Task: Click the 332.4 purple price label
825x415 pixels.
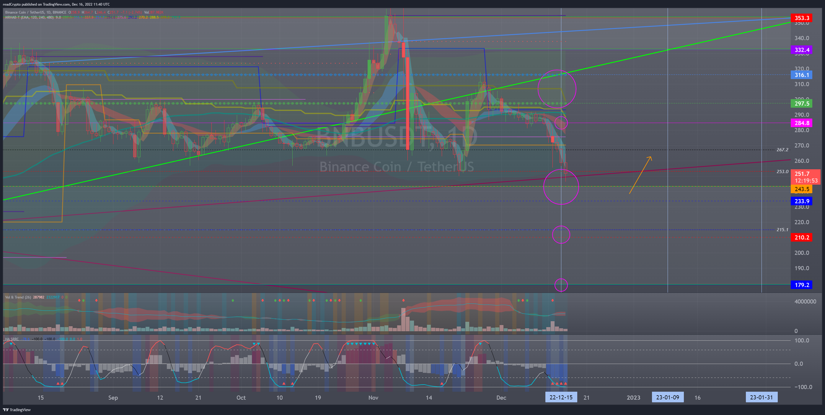Action: click(x=802, y=50)
